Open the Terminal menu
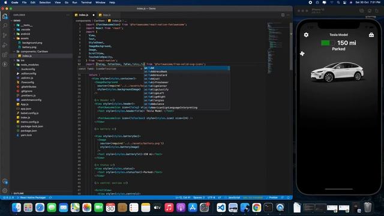Image resolution: width=384 pixels, height=216 pixels. coord(86,2)
